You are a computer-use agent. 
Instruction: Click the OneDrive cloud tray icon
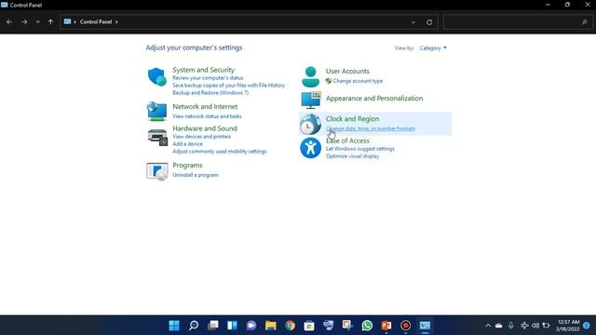(499, 326)
